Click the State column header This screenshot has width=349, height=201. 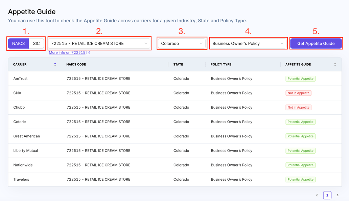coord(178,64)
